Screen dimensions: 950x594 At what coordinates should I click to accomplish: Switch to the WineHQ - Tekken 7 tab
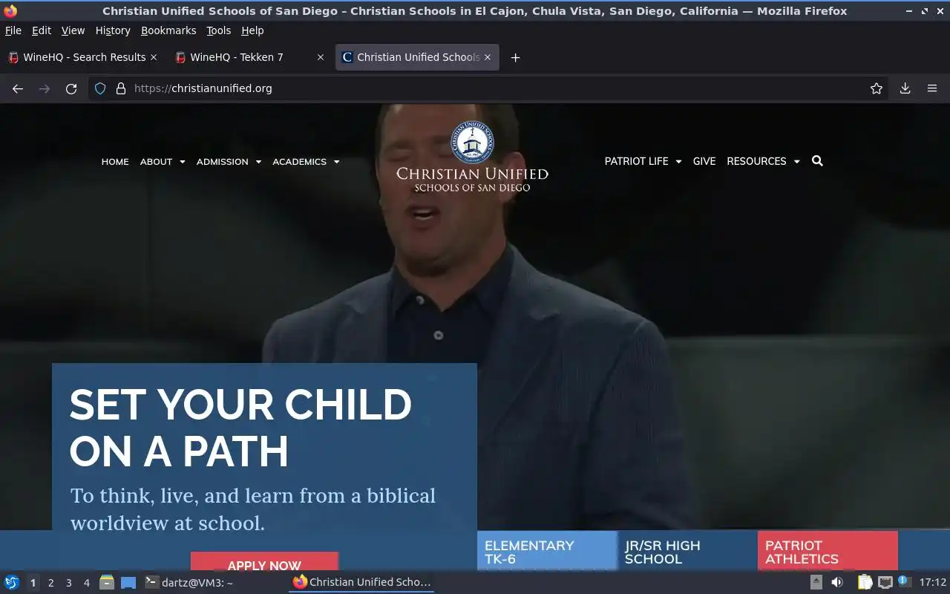click(x=249, y=57)
